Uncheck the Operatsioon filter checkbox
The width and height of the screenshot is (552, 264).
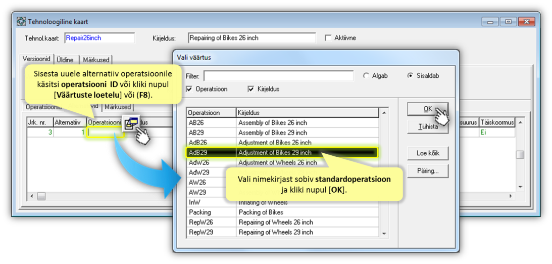click(x=189, y=89)
